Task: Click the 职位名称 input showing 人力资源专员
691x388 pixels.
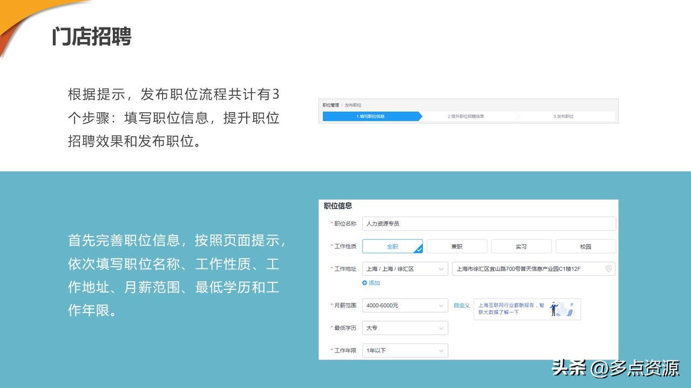Action: tap(486, 223)
